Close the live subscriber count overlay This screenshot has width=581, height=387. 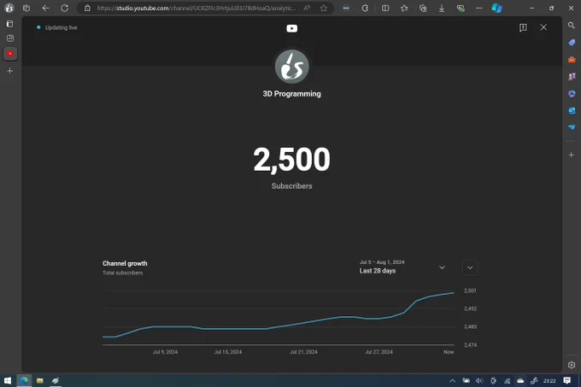pos(543,27)
